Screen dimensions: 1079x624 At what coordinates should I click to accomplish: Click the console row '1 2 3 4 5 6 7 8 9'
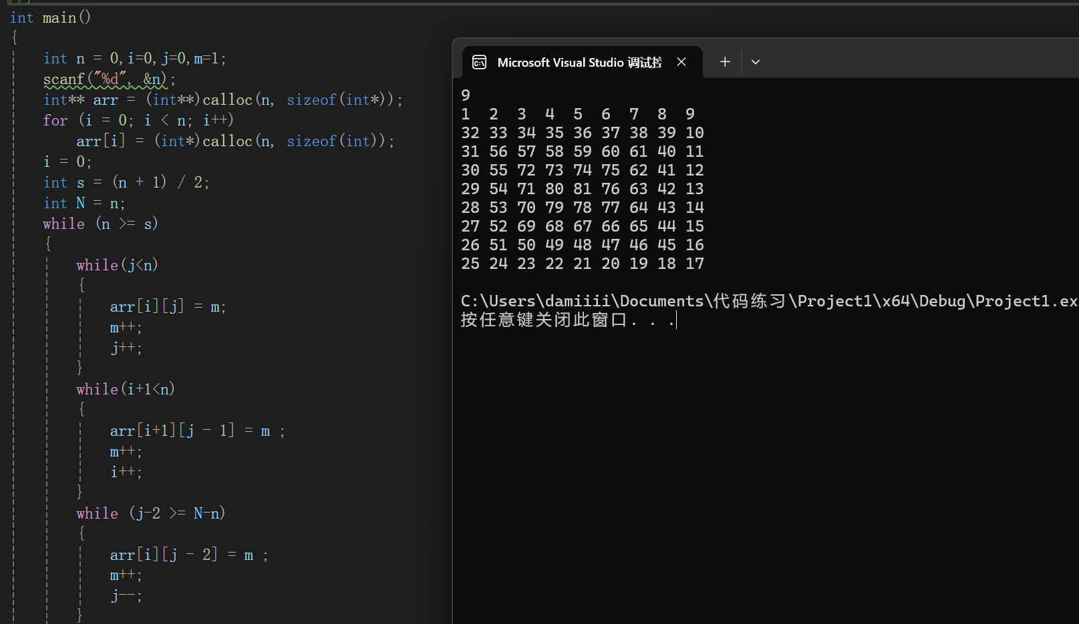[579, 114]
